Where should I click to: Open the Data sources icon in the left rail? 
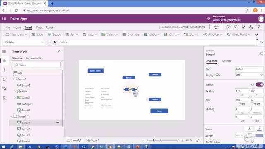(4, 79)
